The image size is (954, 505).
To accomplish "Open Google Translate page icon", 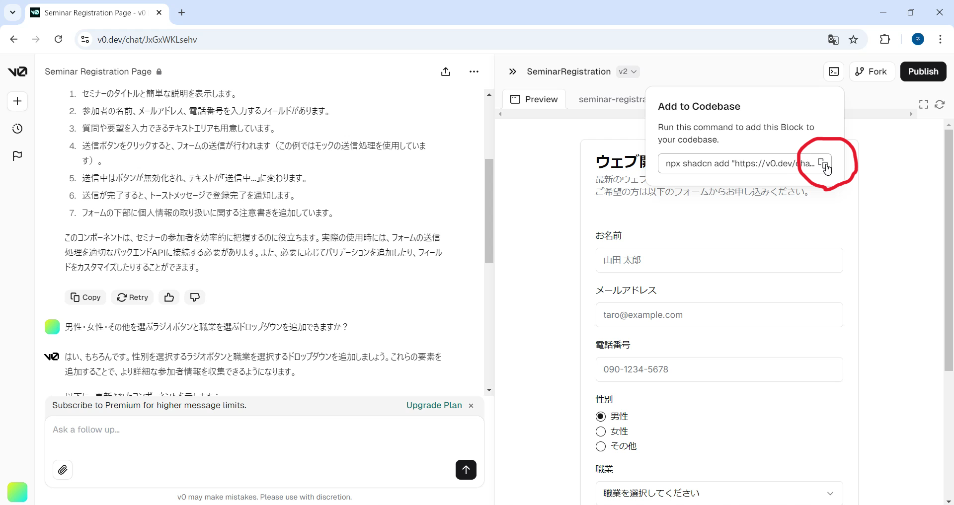I will (833, 40).
